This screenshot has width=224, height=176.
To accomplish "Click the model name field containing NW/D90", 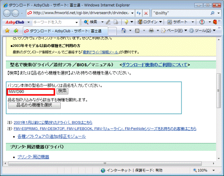I will point(31,92).
